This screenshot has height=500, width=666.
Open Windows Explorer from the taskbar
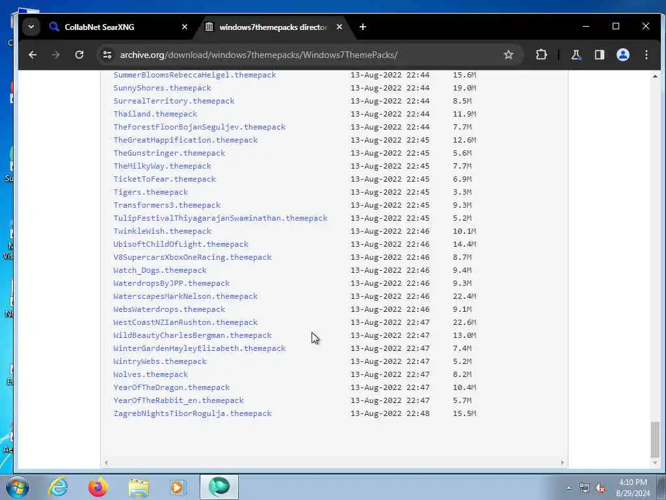click(x=139, y=487)
